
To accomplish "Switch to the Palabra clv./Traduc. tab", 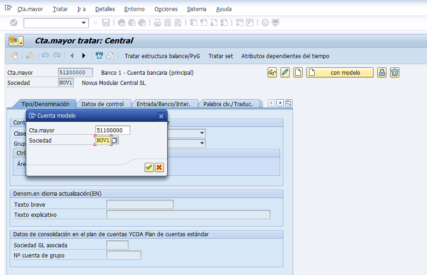I will [x=228, y=104].
